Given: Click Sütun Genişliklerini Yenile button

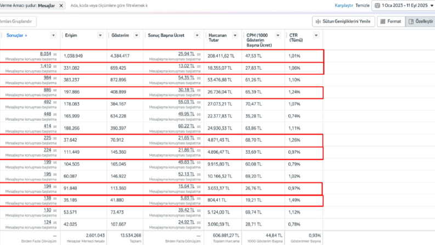Looking at the screenshot, I should pyautogui.click(x=343, y=21).
